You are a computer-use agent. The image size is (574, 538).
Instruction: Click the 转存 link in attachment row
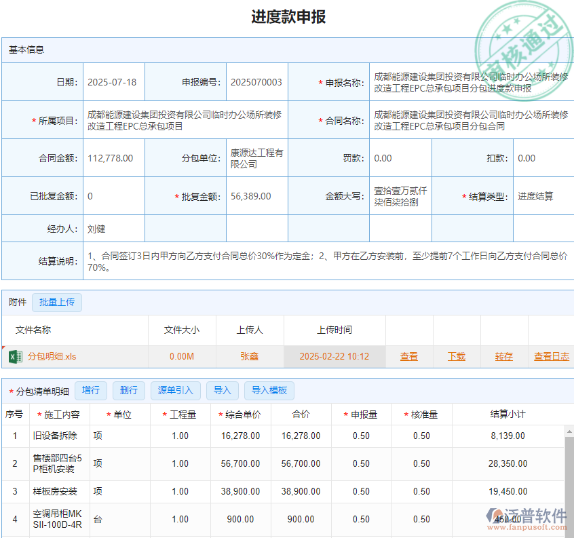[503, 356]
